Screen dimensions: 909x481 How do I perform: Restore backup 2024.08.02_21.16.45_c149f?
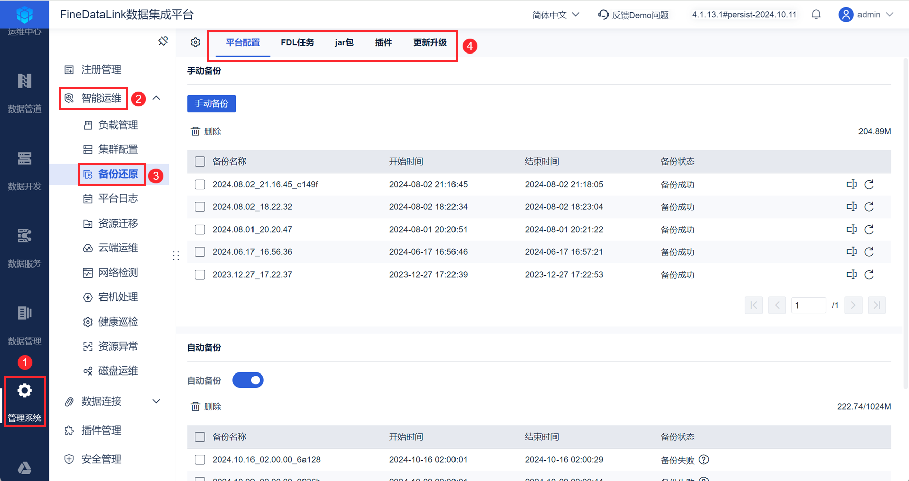[869, 184]
